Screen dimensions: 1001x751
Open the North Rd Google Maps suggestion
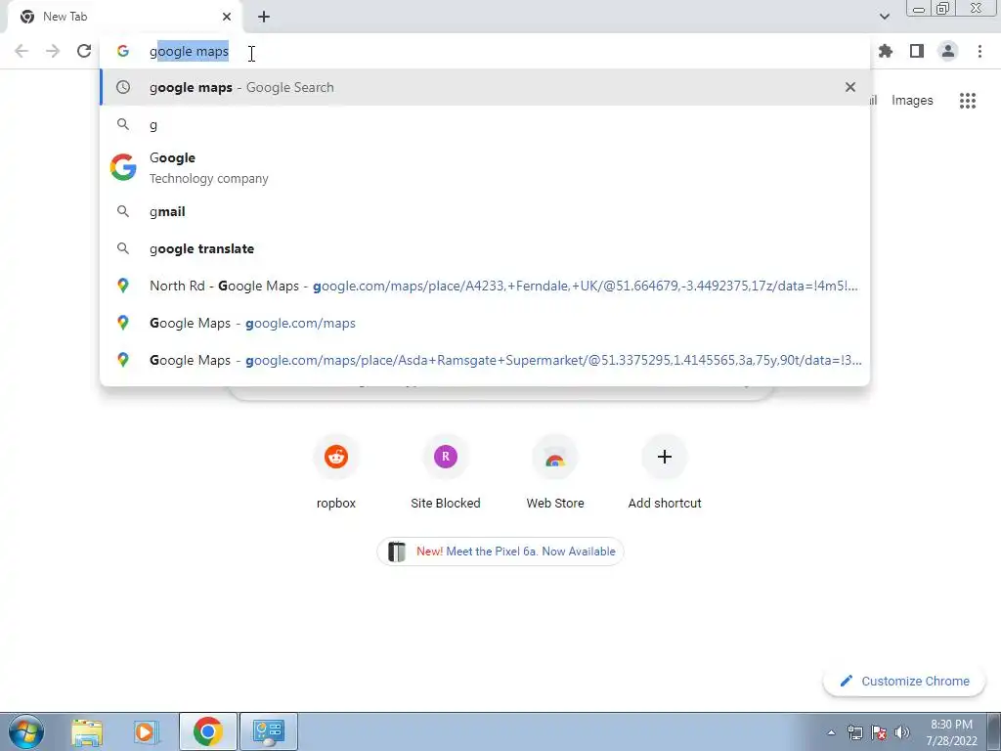click(x=485, y=286)
